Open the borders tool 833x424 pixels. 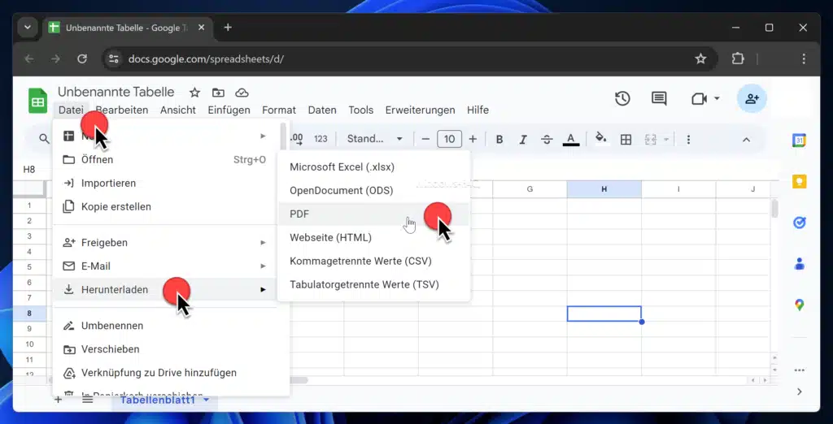626,140
